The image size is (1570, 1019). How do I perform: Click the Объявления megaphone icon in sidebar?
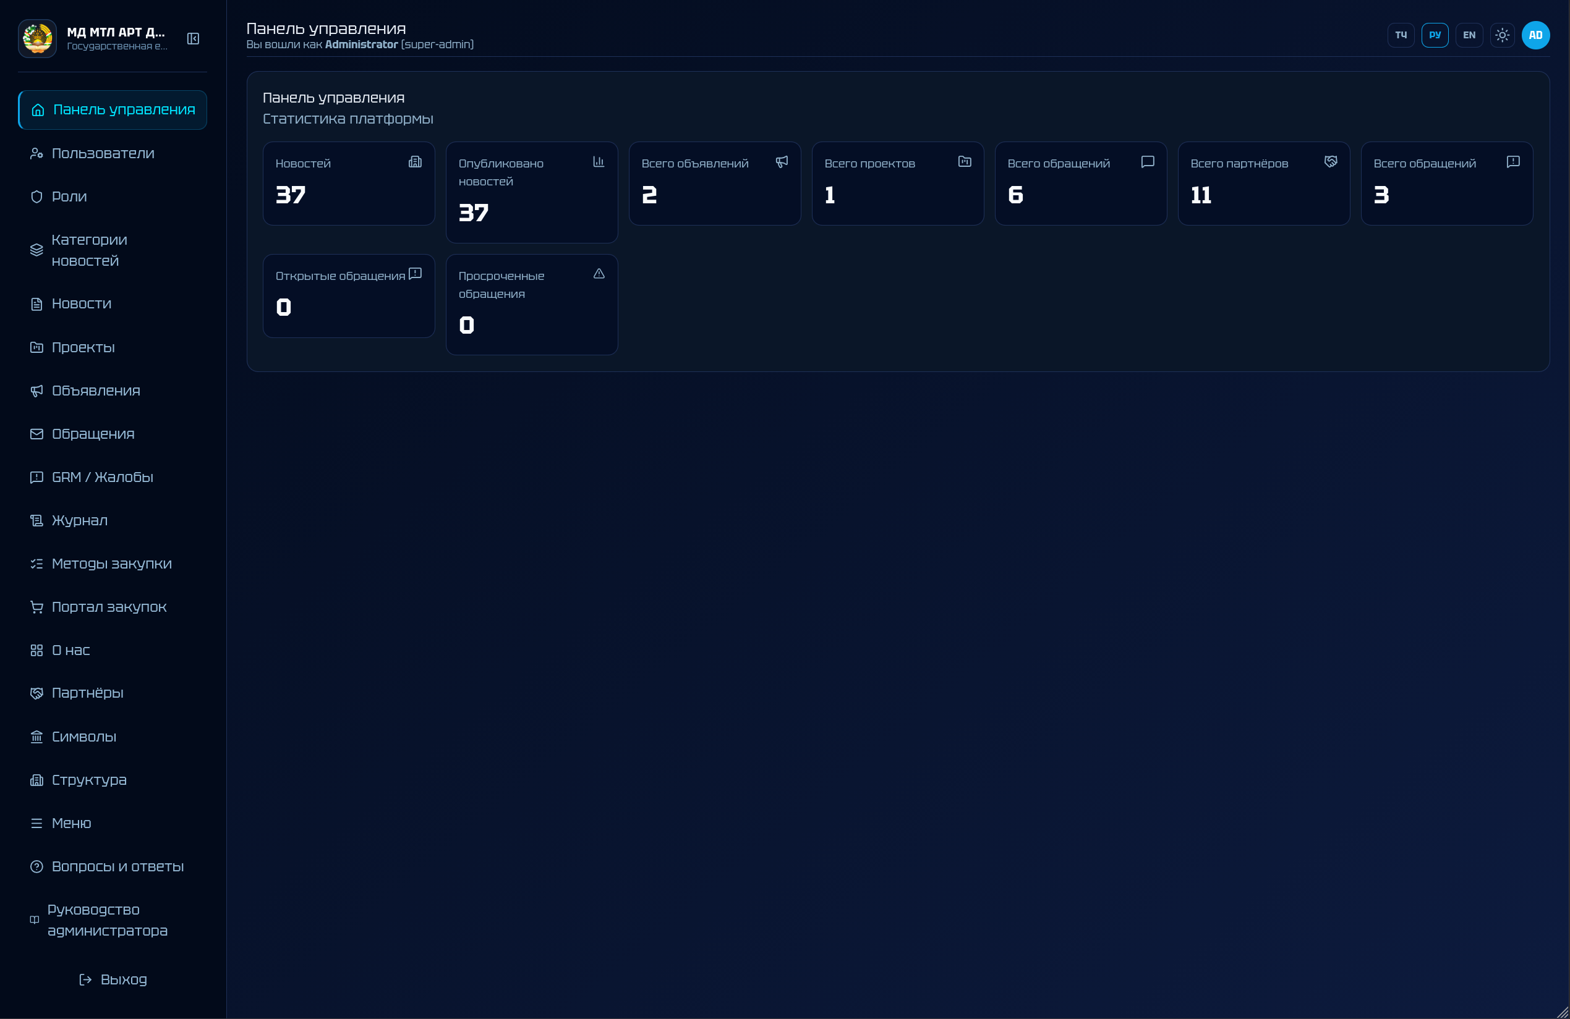click(x=37, y=391)
